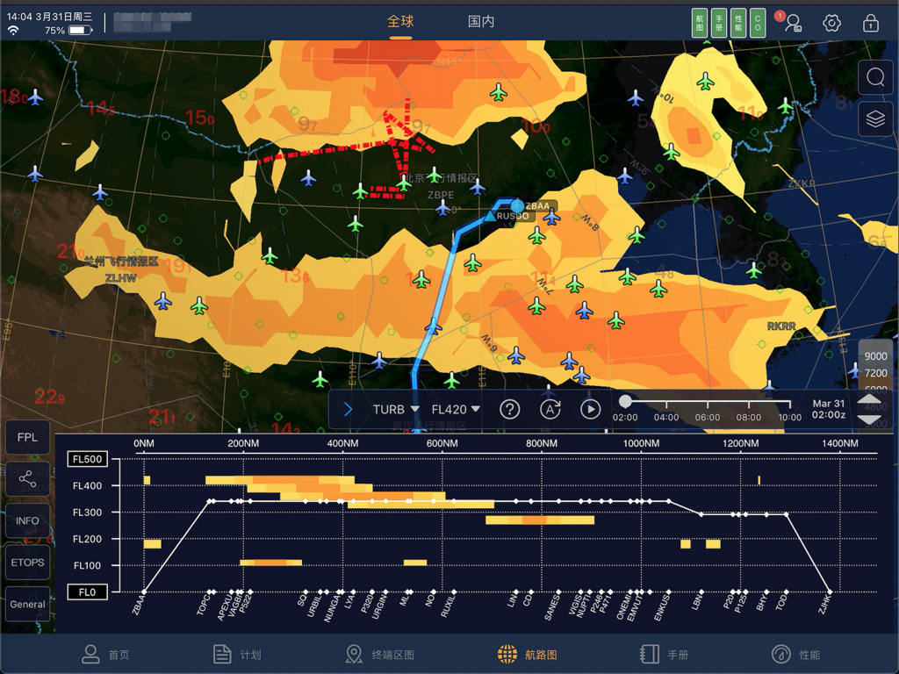899x674 pixels.
Task: Open user account with notification badge
Action: click(x=792, y=23)
